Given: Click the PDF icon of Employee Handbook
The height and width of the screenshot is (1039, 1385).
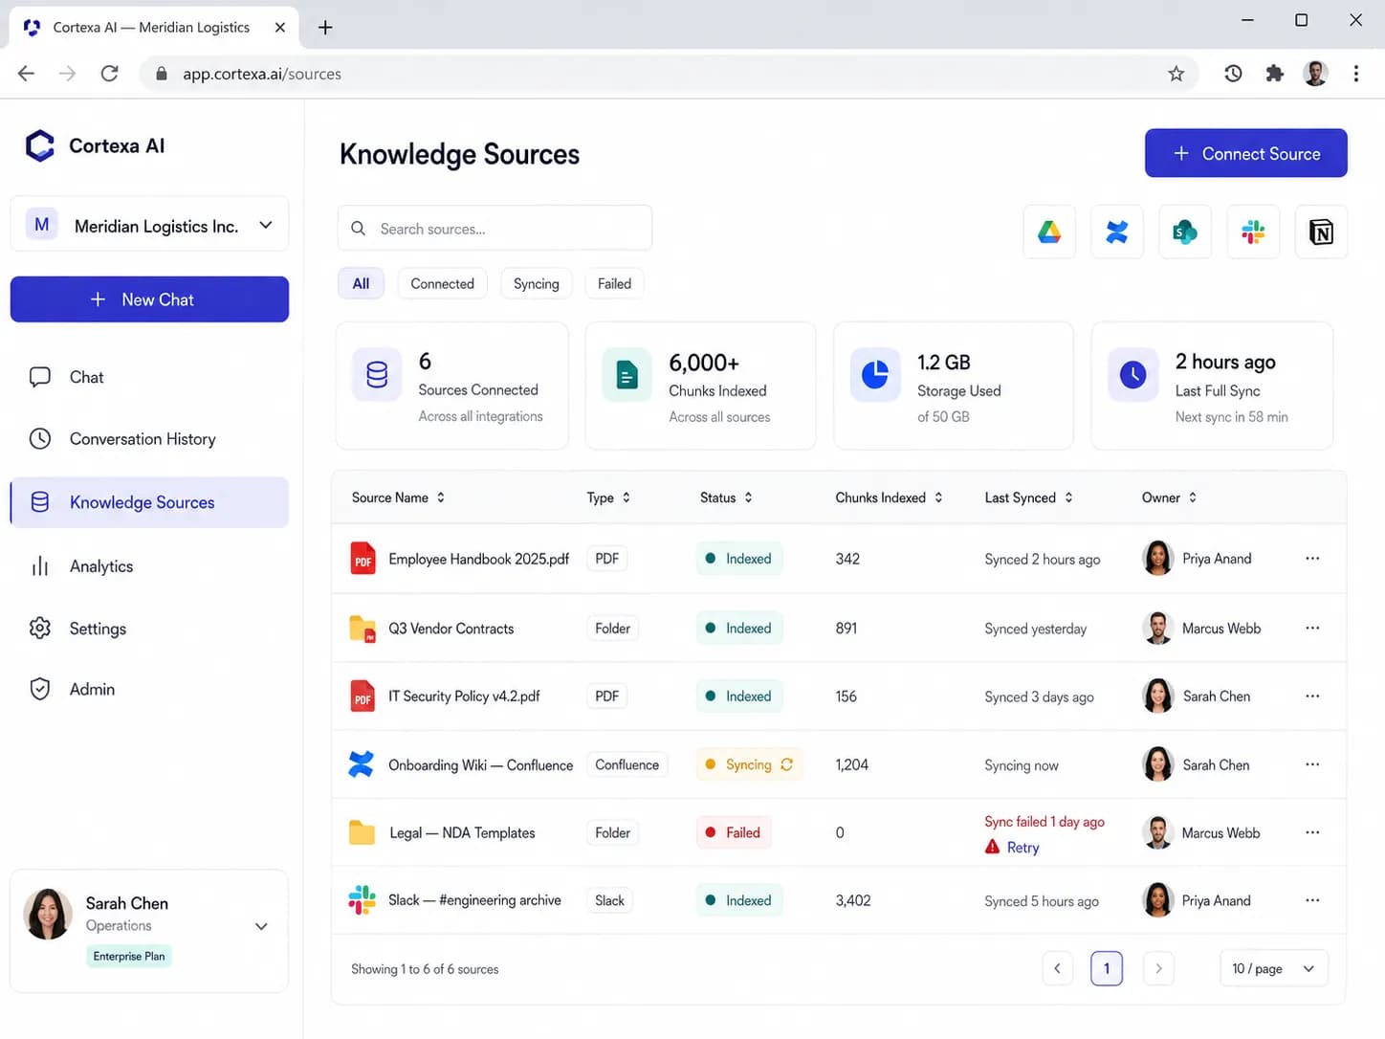Looking at the screenshot, I should pos(363,559).
